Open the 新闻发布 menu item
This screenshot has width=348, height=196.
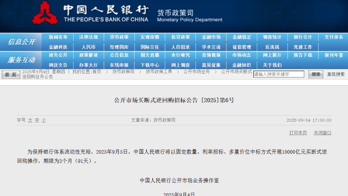tap(58, 37)
